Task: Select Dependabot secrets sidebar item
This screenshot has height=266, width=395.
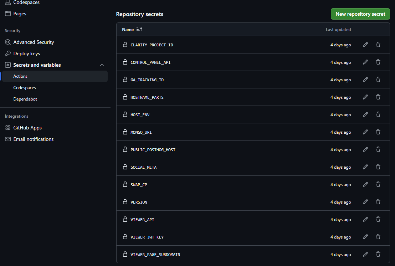Action: pos(25,99)
